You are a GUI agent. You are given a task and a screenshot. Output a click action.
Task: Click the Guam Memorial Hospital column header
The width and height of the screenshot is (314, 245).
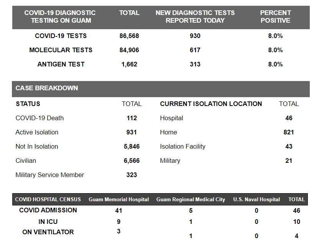pos(119,199)
